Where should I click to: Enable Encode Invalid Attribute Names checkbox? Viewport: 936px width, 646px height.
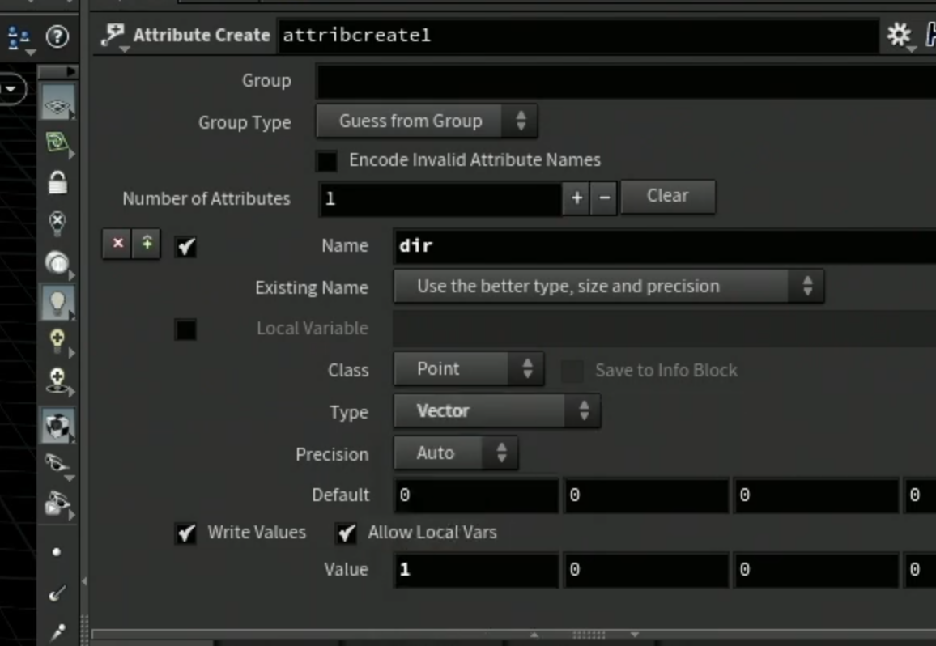pyautogui.click(x=326, y=160)
